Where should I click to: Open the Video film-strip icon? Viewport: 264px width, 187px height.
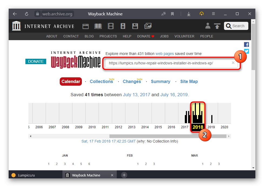[x=111, y=26]
